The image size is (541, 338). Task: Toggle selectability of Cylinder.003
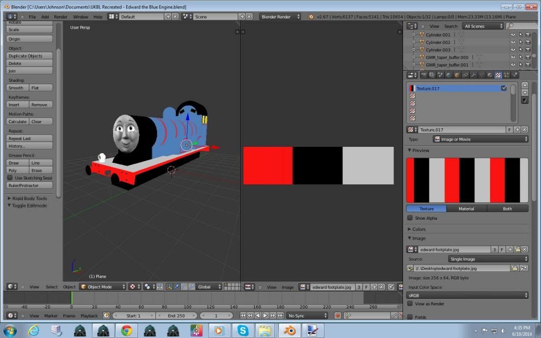[520, 50]
